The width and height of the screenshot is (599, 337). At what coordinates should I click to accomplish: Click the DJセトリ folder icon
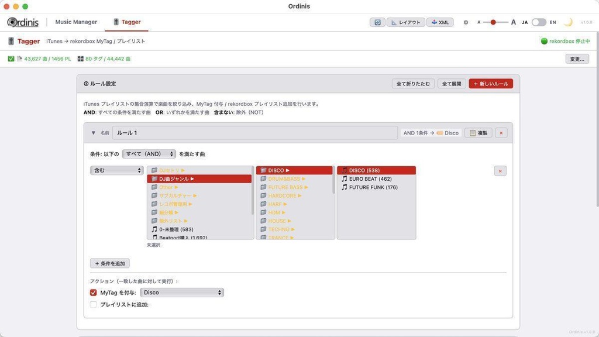(x=154, y=170)
